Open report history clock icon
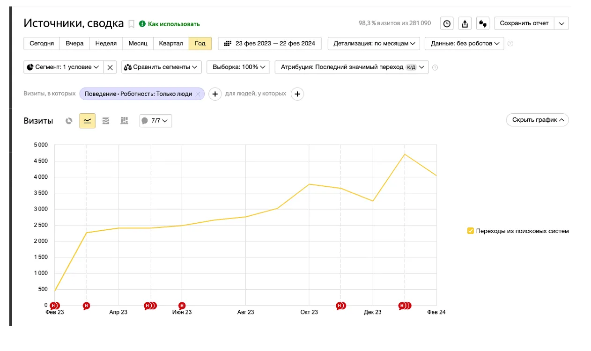Image resolution: width=591 pixels, height=351 pixels. [447, 23]
